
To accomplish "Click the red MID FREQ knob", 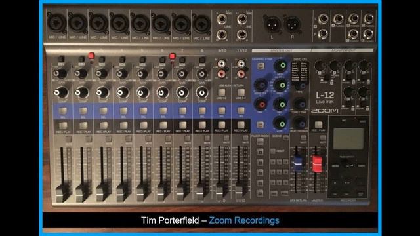I will click(x=261, y=104).
